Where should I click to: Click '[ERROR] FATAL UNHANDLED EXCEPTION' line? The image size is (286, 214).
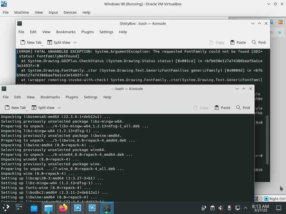(140, 51)
